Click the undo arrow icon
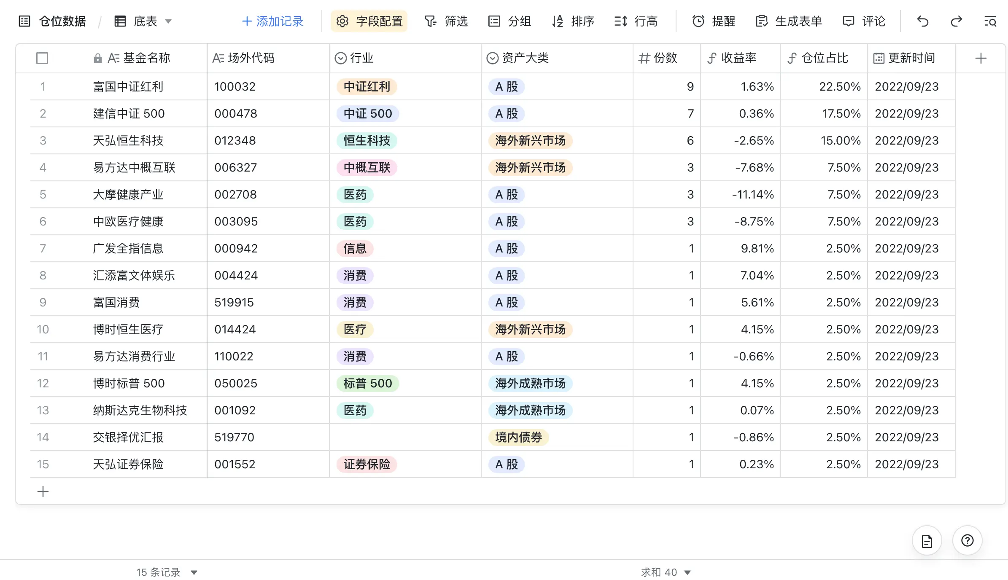The width and height of the screenshot is (1008, 580). coord(922,21)
